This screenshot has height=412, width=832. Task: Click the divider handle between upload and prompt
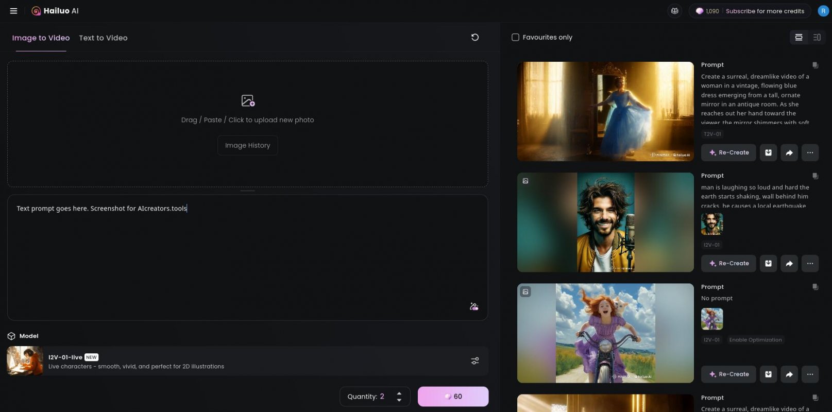click(248, 191)
